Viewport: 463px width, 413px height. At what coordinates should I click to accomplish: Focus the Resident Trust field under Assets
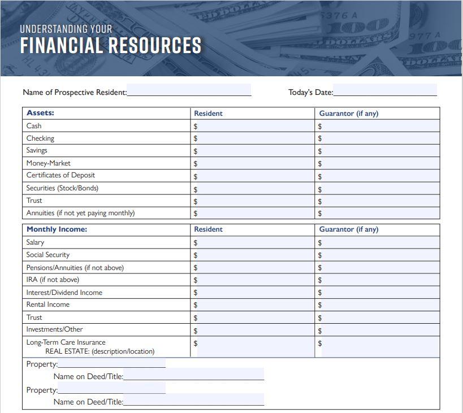[256, 201]
